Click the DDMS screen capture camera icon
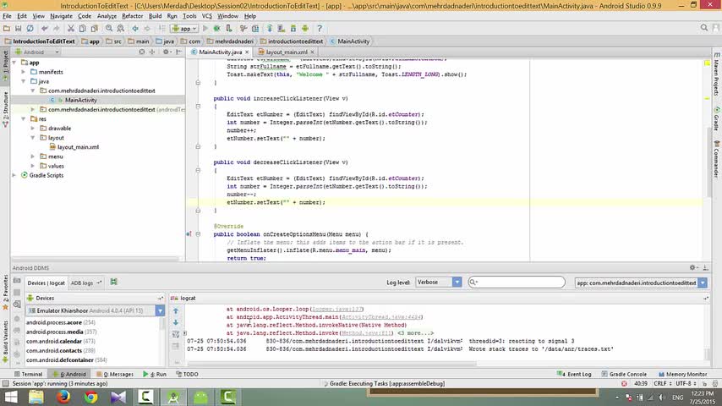722x406 pixels. pos(17,281)
